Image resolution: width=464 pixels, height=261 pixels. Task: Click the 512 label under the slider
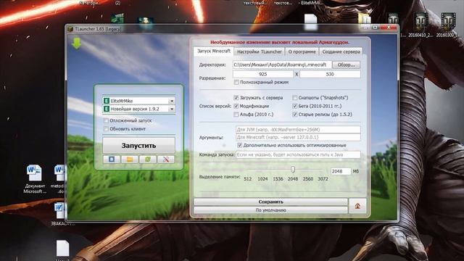coord(248,179)
